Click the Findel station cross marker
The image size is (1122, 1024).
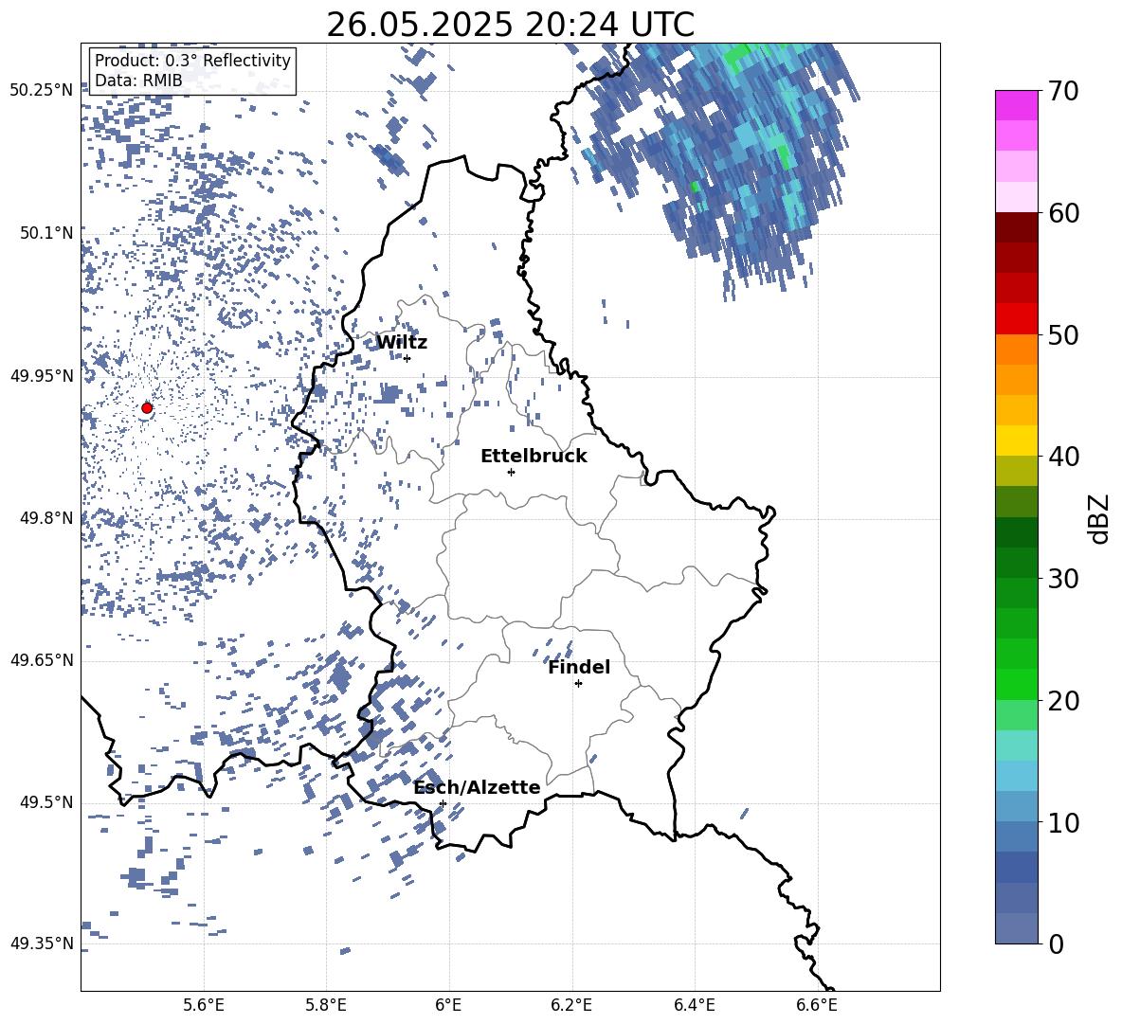click(578, 684)
